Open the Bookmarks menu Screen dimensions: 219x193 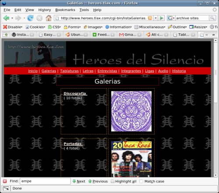pyautogui.click(x=65, y=10)
